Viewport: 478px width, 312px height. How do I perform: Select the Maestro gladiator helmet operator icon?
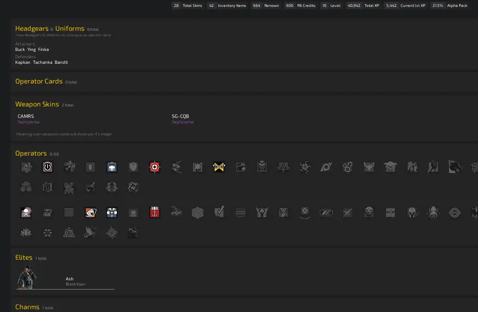[412, 212]
